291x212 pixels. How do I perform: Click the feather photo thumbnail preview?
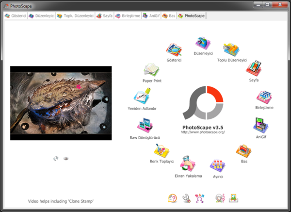pyautogui.click(x=61, y=103)
